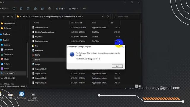190x107 pixels.
Task: Click the Rename icon in Explorer toolbar
Action: [35, 9]
